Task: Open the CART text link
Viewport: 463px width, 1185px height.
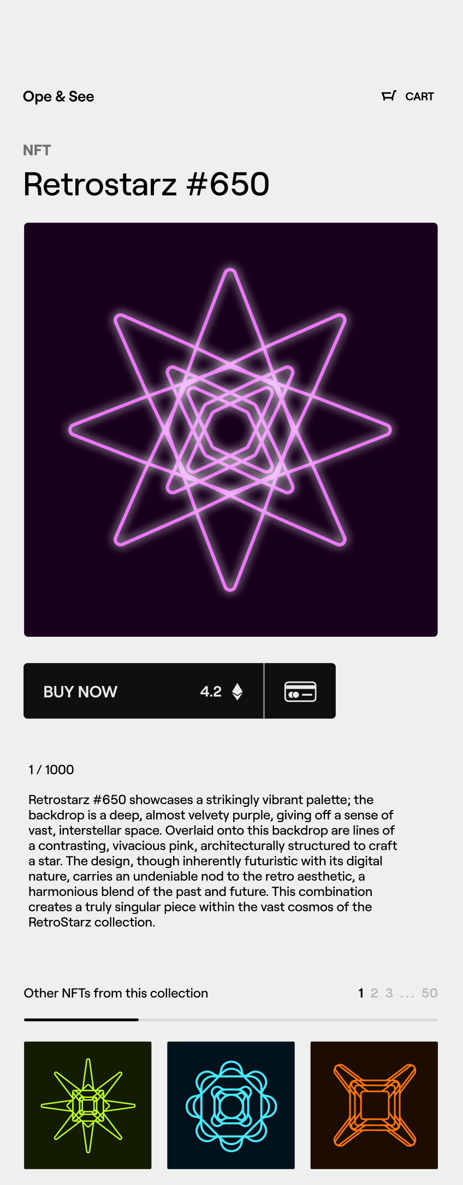Action: (x=419, y=97)
